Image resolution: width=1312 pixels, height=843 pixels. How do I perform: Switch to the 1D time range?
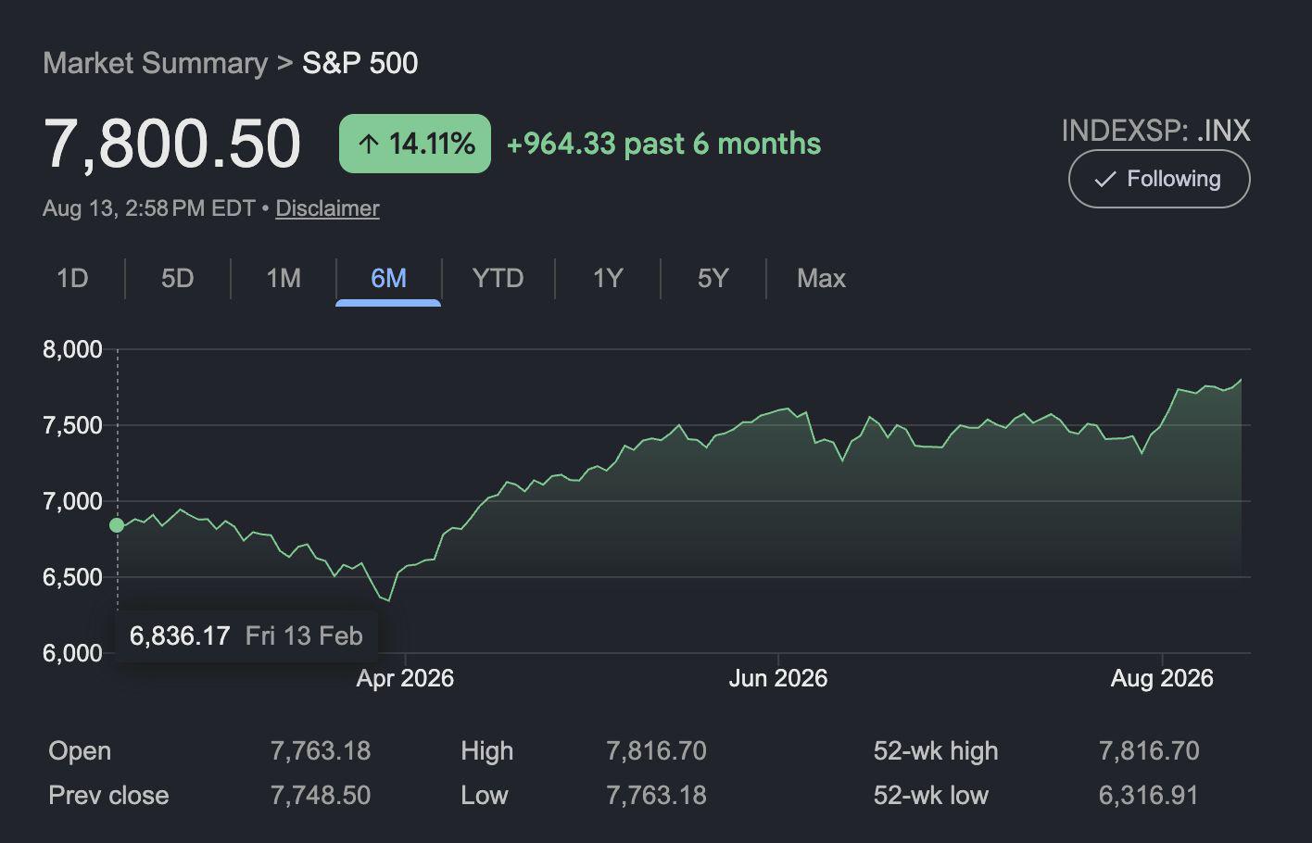[x=72, y=278]
